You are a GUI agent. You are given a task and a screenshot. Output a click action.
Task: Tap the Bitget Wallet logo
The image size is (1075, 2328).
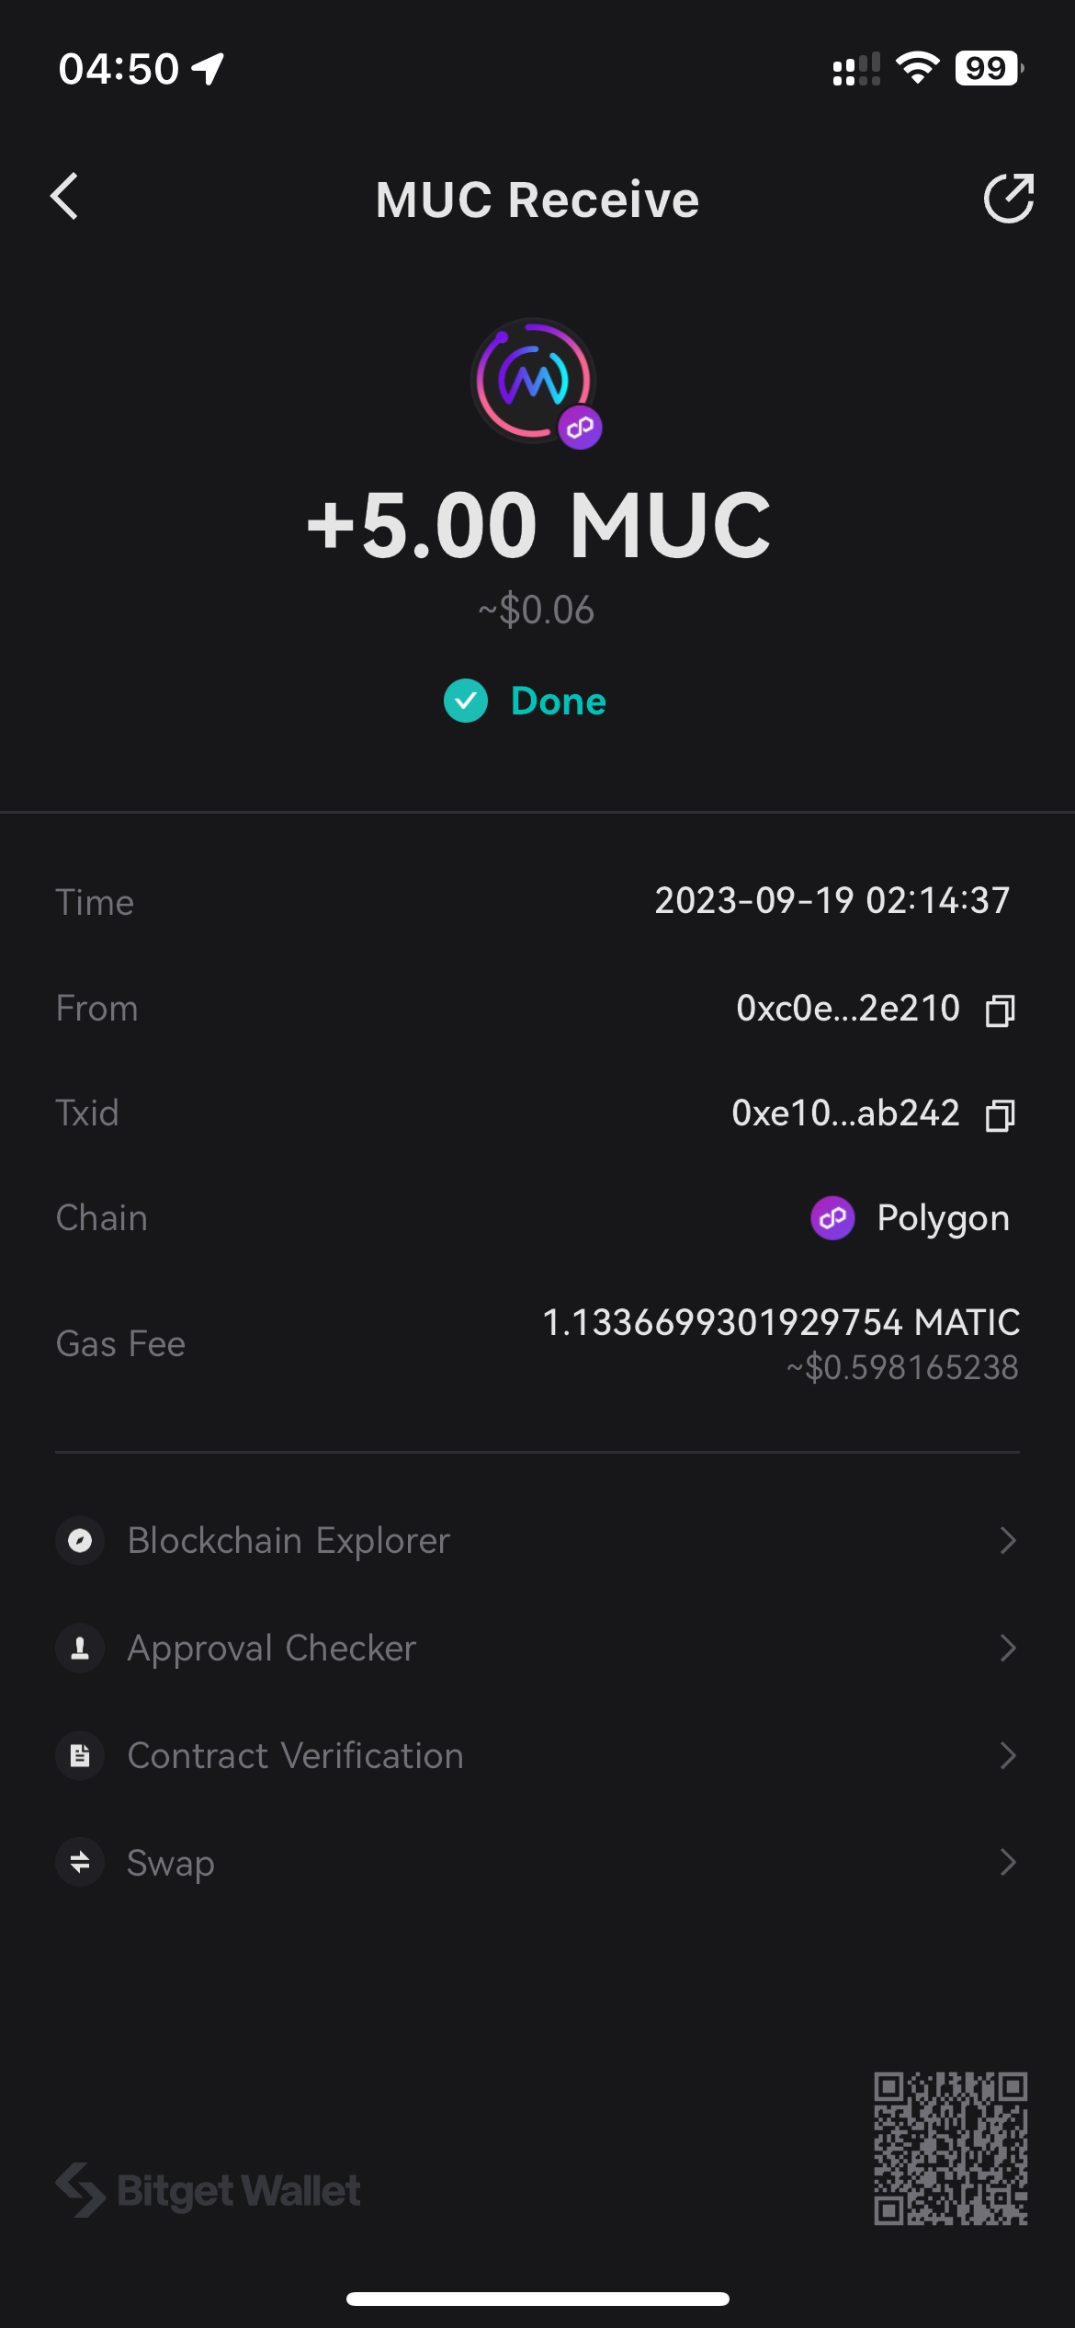(209, 2190)
